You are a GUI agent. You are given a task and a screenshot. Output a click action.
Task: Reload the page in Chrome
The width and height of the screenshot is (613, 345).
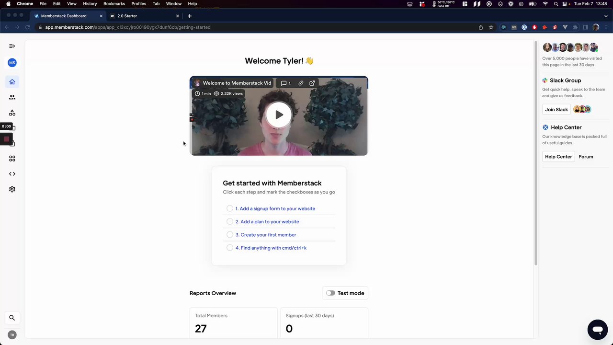(x=27, y=27)
